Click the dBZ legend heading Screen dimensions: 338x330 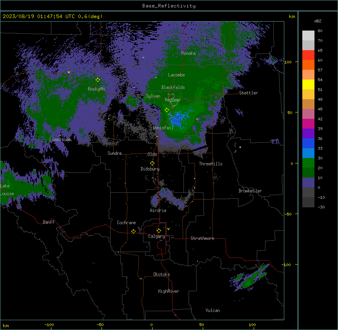[x=318, y=21]
